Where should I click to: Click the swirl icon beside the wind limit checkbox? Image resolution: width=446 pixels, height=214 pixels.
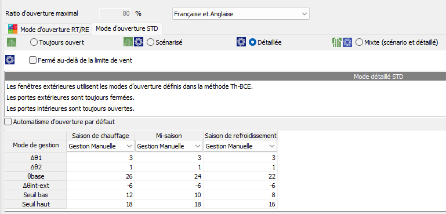pos(10,60)
